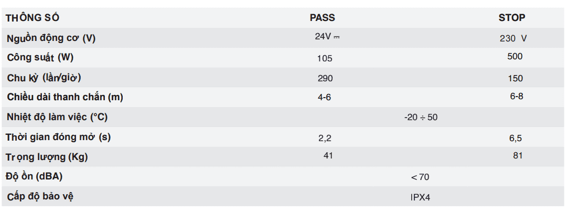Select the < 70 noise level value
Screen dimensions: 566x212
[420, 177]
